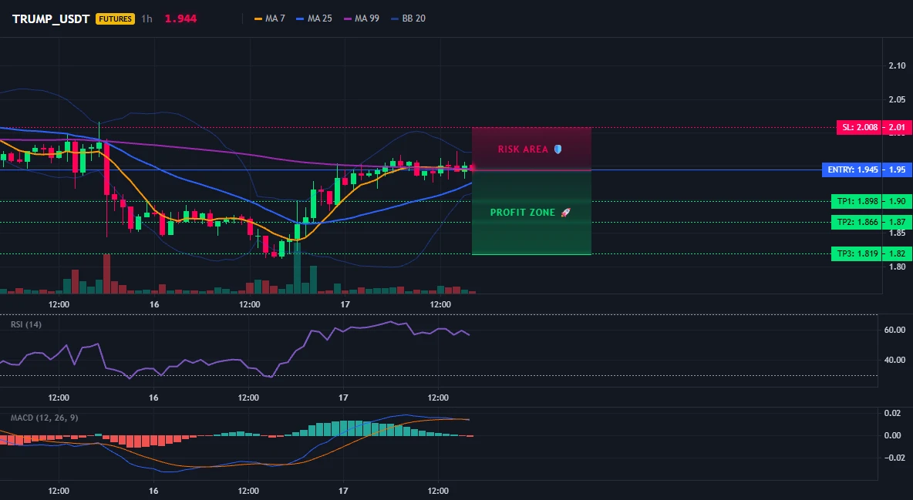
Task: Click the tallest teal volume bar
Action: click(298, 268)
